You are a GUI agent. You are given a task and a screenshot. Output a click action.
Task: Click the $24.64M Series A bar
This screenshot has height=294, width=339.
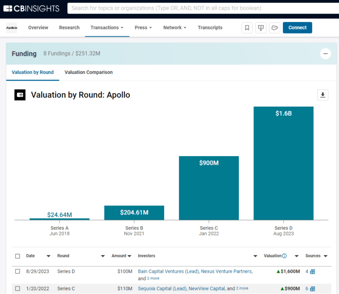[x=60, y=219]
